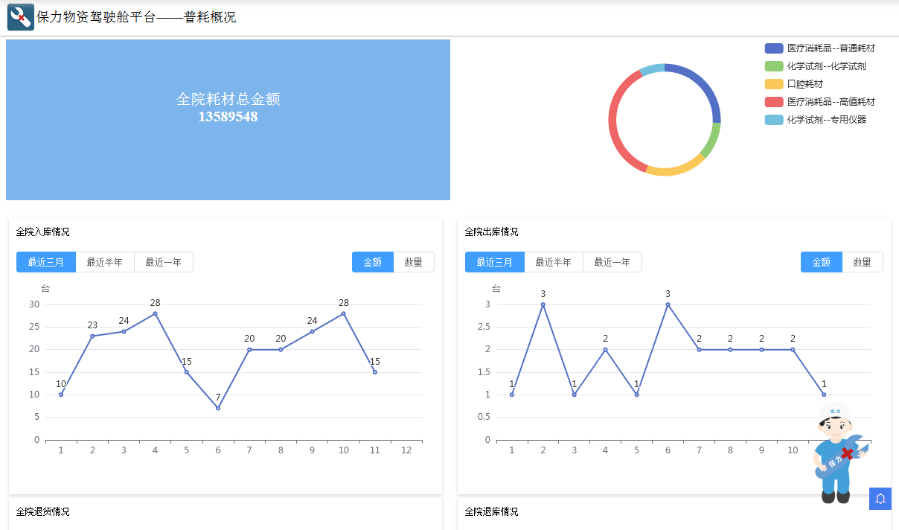Click the cartoon mascot assistant figure
Image resolution: width=899 pixels, height=530 pixels.
pos(839,453)
